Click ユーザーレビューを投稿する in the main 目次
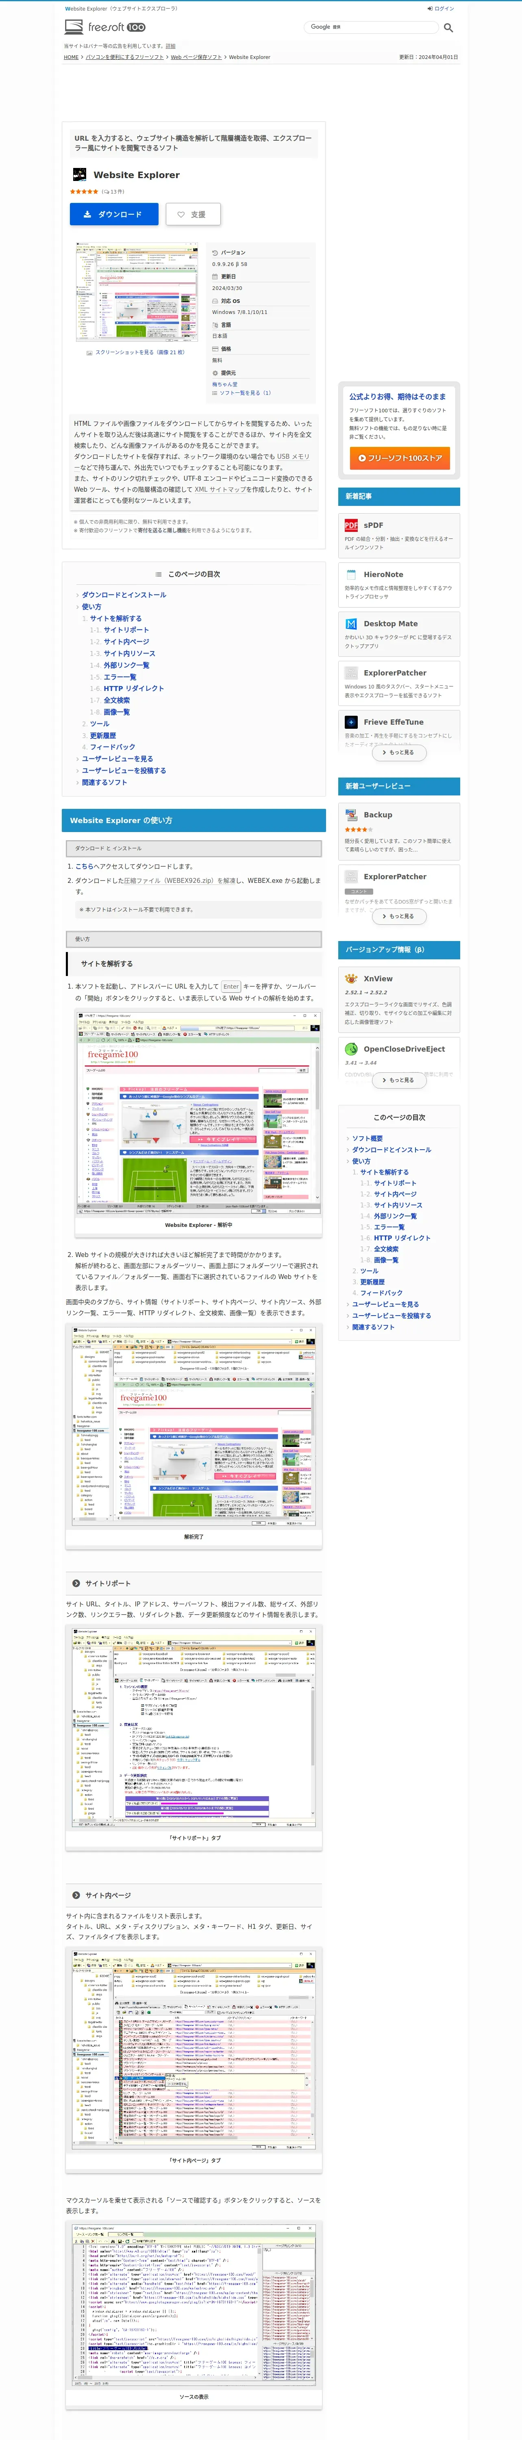522x2440 pixels. [x=124, y=770]
